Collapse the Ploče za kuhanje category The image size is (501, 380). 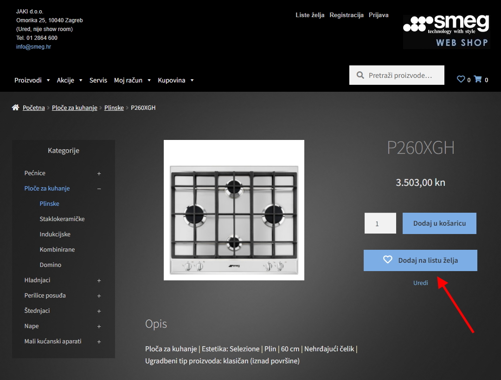(99, 189)
